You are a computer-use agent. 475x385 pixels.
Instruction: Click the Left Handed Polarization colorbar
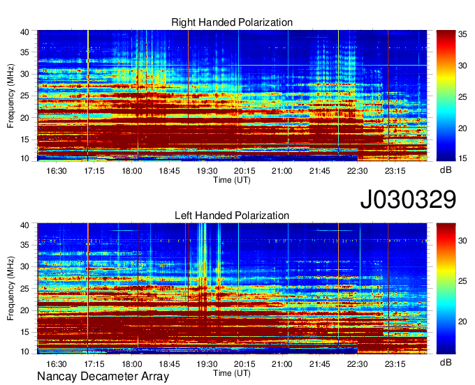(x=446, y=289)
